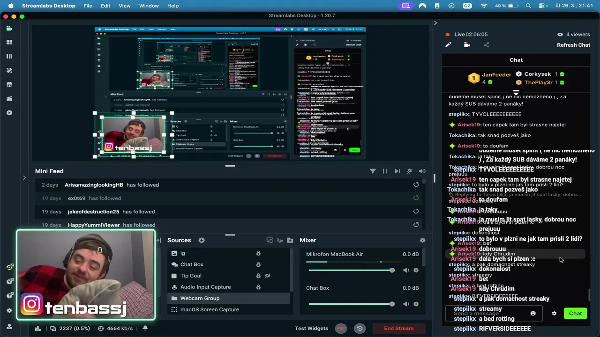
Task: Open Spotlight search in menu bar
Action: pos(528,6)
